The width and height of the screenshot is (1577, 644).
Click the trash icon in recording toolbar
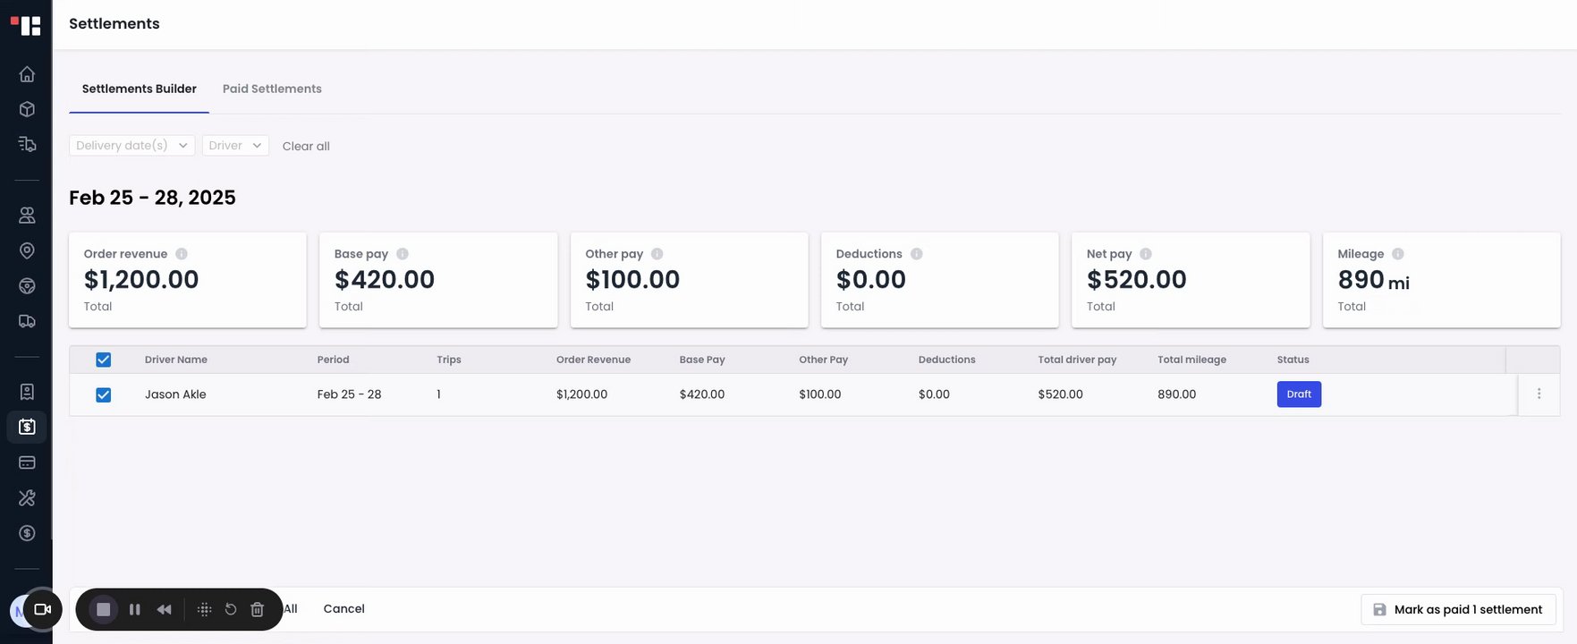(x=258, y=609)
